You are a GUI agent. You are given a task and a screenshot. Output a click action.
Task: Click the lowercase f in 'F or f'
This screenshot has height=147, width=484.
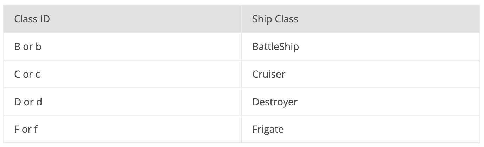(x=36, y=129)
